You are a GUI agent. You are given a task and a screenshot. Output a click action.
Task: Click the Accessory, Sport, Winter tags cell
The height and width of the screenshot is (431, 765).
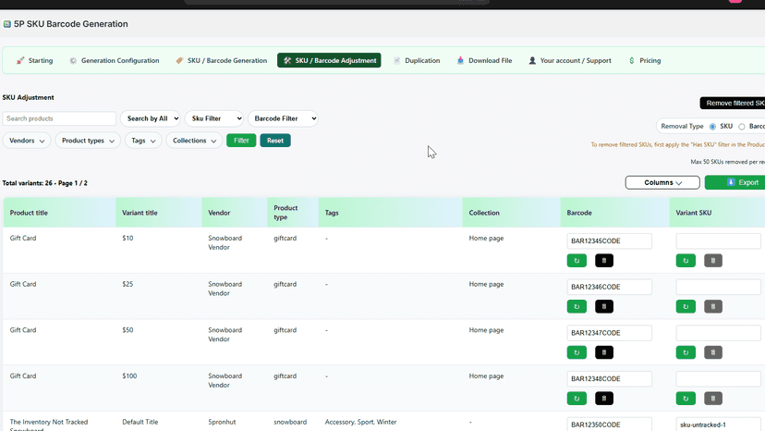[x=360, y=422]
